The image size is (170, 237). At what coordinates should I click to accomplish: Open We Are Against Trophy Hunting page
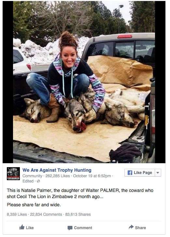click(x=57, y=170)
